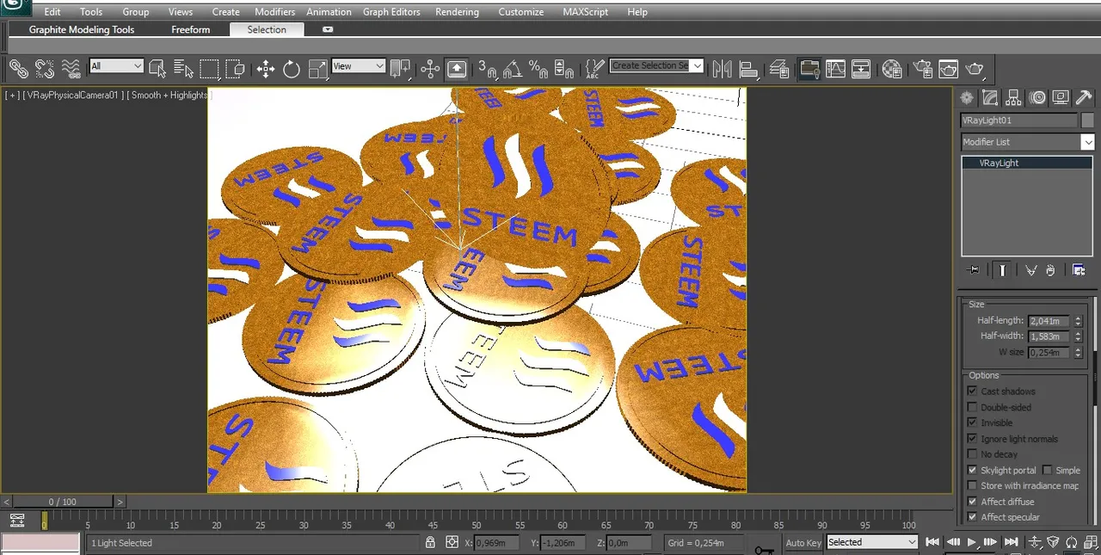Click the VRayLight01 object color swatch

[1088, 120]
